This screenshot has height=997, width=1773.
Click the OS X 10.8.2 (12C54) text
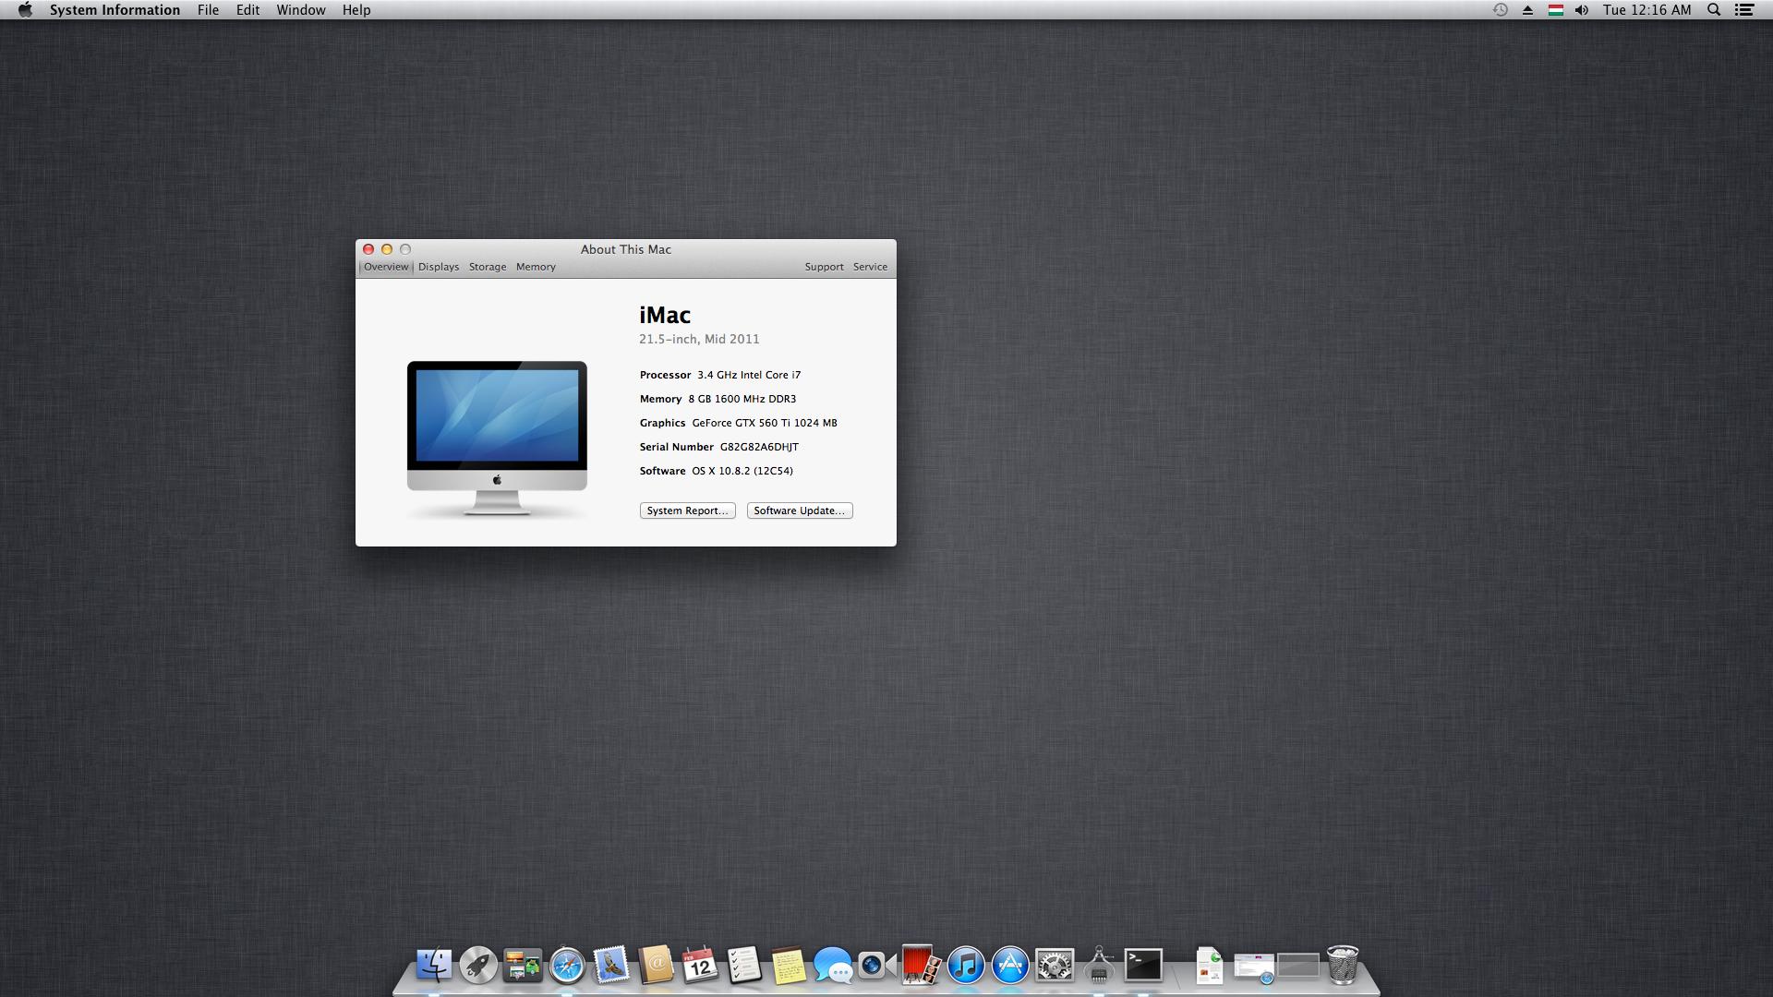click(x=742, y=471)
